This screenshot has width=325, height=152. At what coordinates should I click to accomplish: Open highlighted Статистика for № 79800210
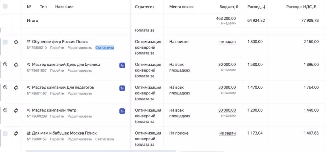pyautogui.click(x=104, y=48)
